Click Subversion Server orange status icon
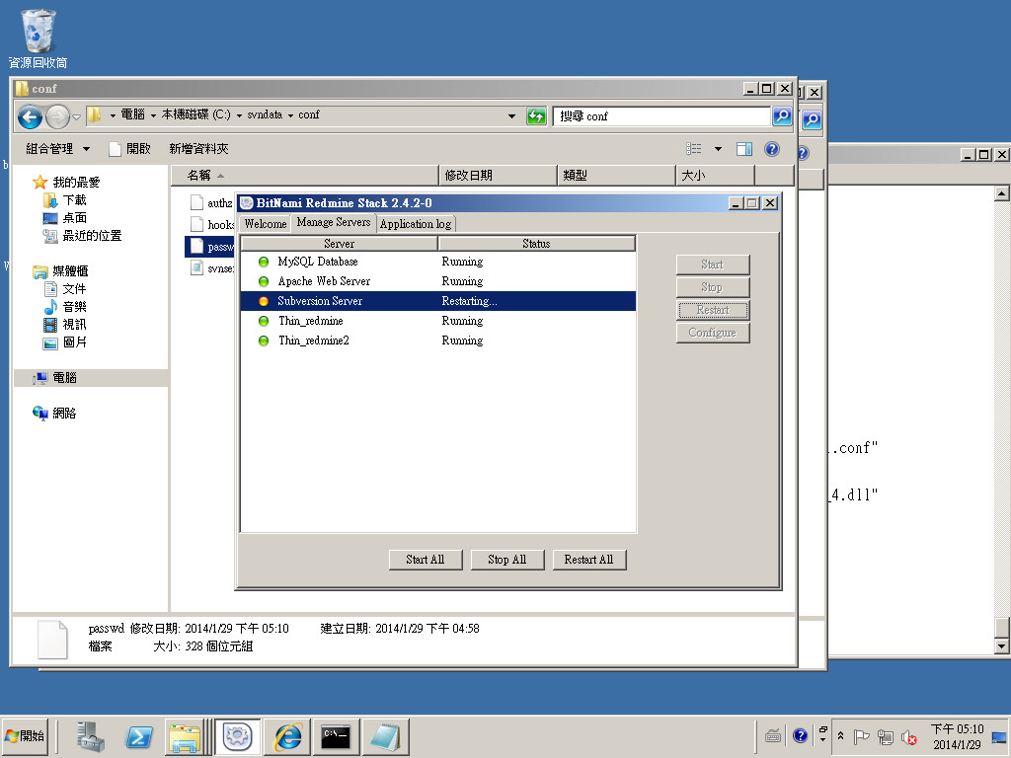The image size is (1011, 758). tap(263, 301)
